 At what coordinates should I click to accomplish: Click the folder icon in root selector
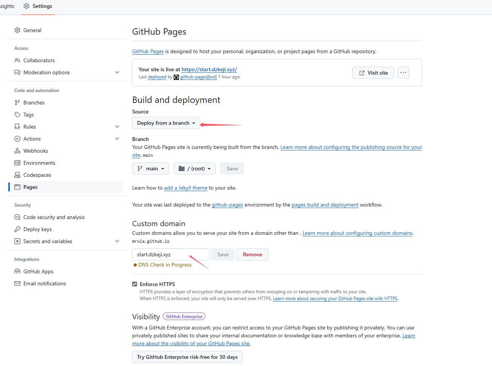182,168
